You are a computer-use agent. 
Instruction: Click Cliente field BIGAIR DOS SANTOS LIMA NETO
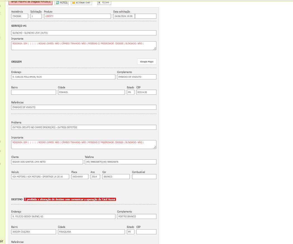pyautogui.click(x=47, y=162)
